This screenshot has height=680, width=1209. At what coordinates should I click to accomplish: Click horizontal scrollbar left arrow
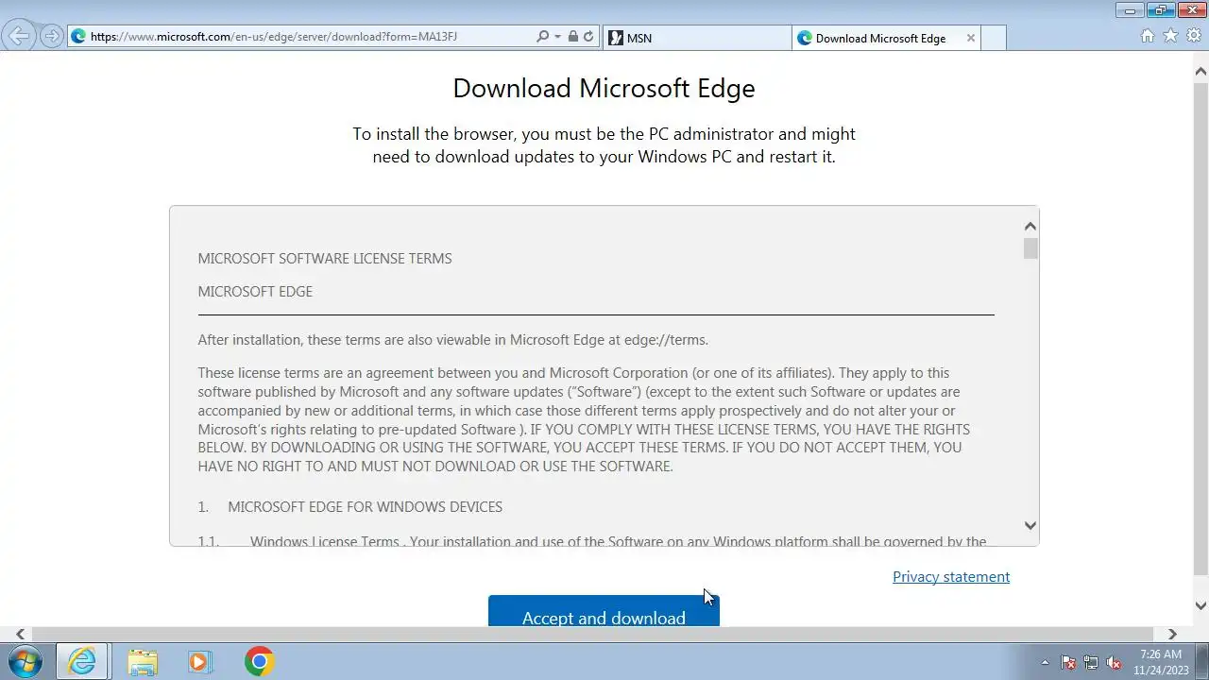(20, 635)
